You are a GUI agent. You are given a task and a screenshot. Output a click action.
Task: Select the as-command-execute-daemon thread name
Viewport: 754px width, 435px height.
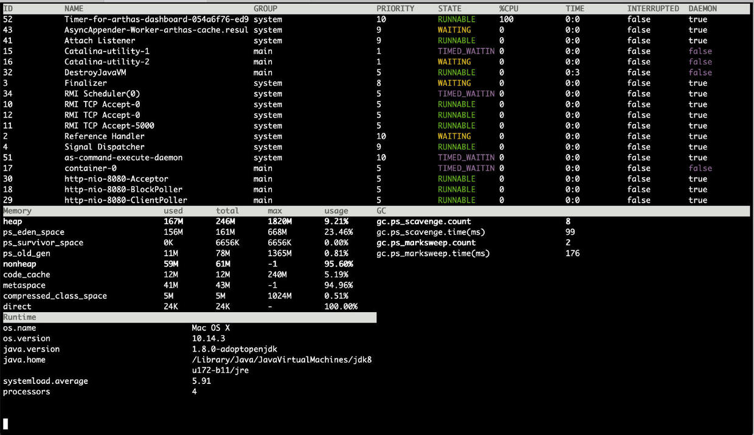coord(123,158)
